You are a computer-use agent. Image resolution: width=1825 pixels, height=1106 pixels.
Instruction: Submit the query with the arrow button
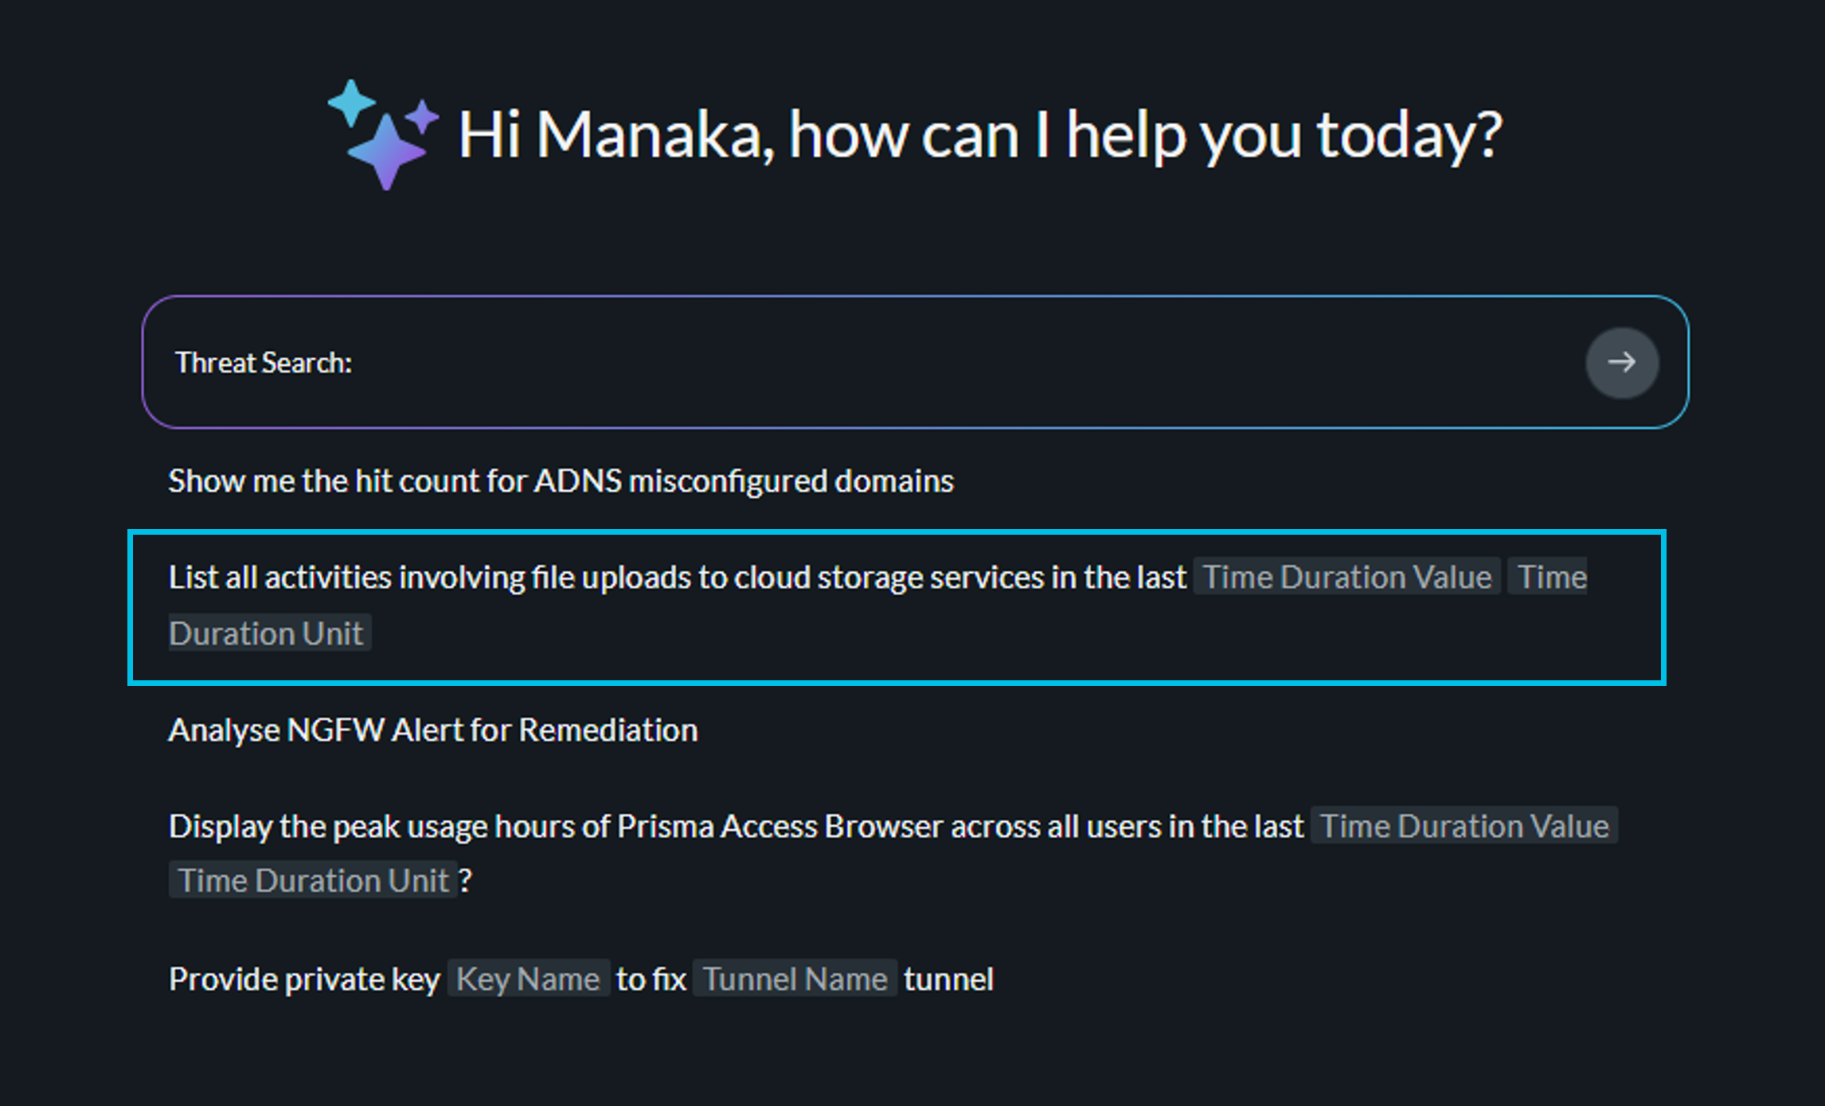(1622, 362)
